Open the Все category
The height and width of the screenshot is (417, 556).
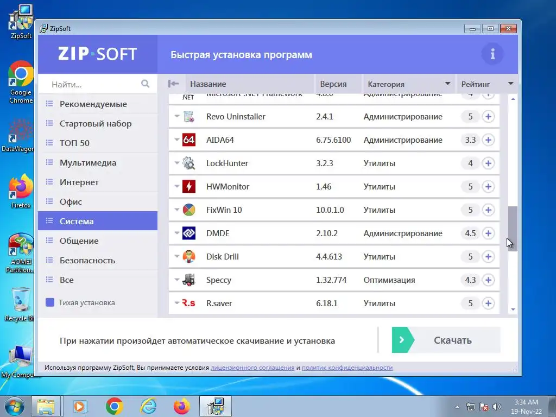[98, 280]
